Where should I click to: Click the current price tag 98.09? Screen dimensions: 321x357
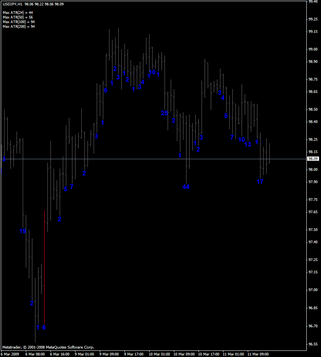(x=313, y=159)
